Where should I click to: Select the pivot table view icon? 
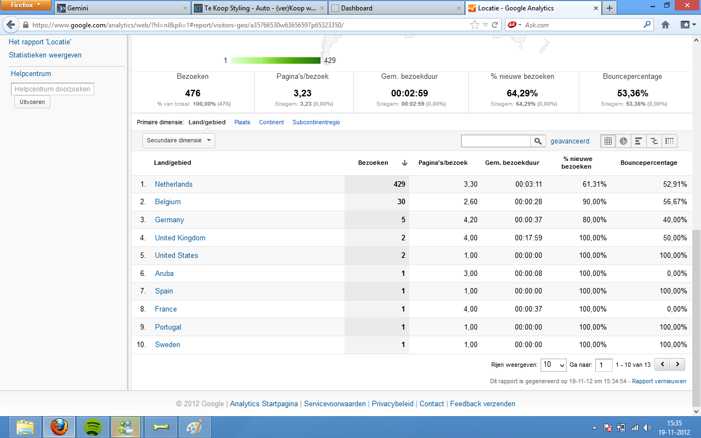click(669, 141)
